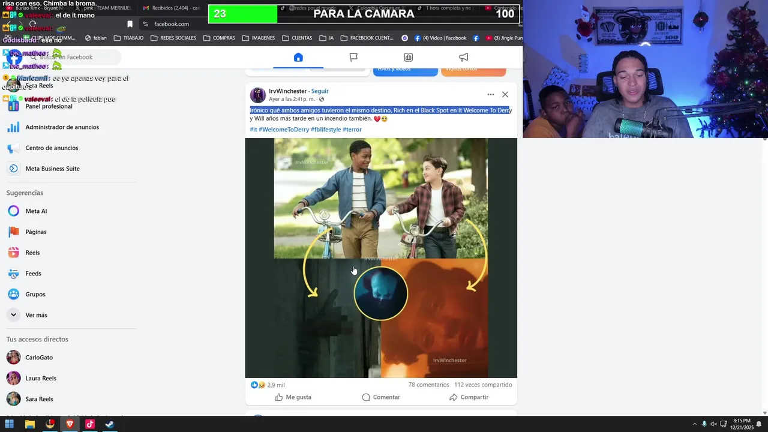Open Meta AI suggestion
The width and height of the screenshot is (768, 432).
point(36,211)
